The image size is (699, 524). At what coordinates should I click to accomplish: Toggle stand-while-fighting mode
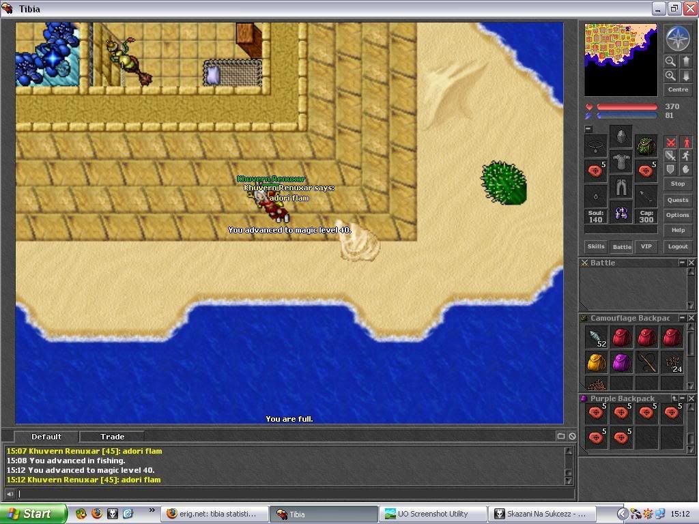tap(685, 143)
